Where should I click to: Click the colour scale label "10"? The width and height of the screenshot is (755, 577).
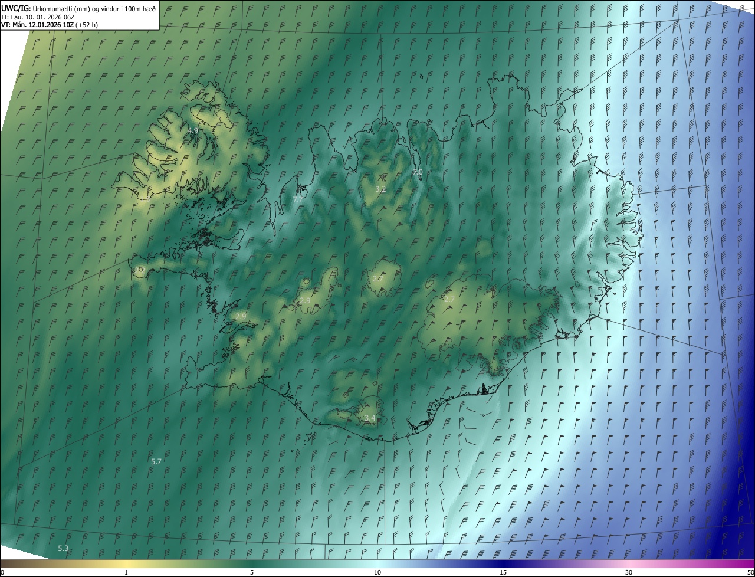tap(377, 572)
